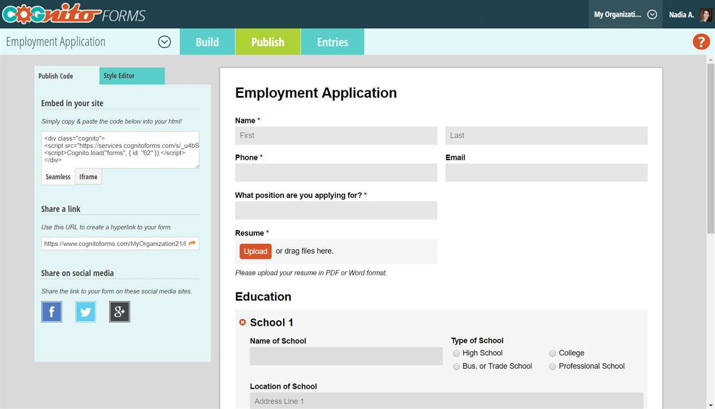Open the Style Editor tab

coord(132,76)
